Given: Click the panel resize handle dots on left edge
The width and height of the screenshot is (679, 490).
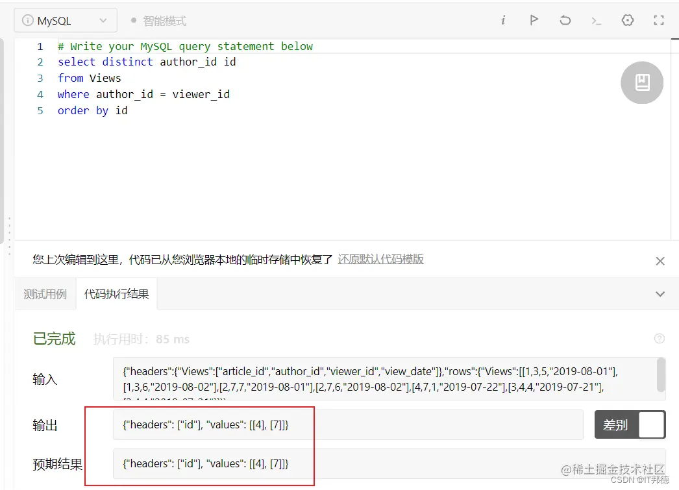Looking at the screenshot, I should point(10,236).
